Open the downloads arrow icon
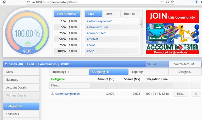 pyautogui.click(x=196, y=2)
